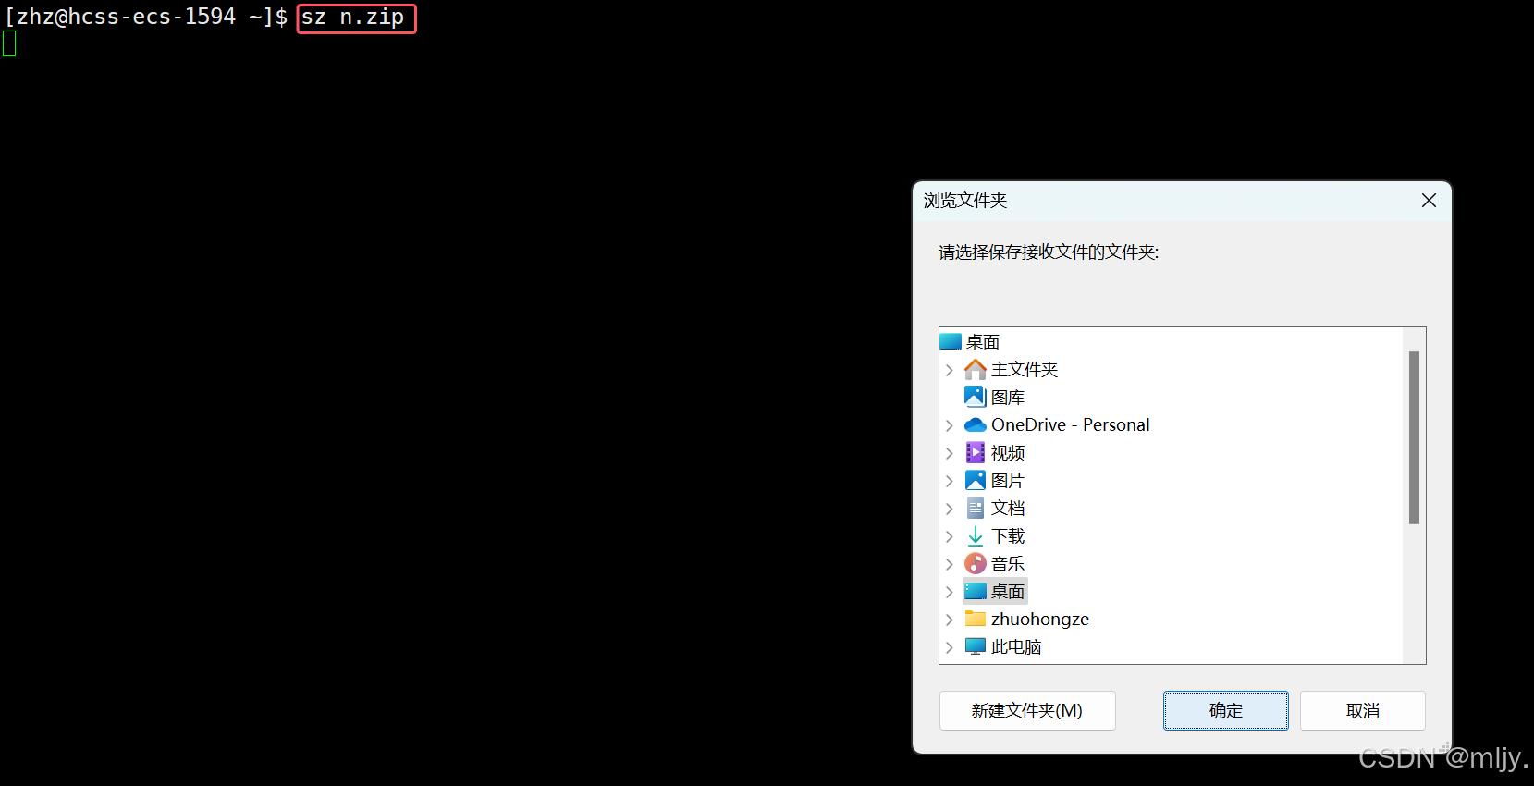This screenshot has height=786, width=1534.
Task: Click the terminal prompt zhz@hcss-ecs-1594
Action: coord(127,17)
